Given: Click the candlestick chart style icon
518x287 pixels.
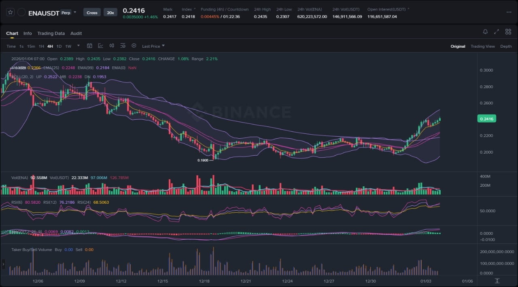Looking at the screenshot, I should [x=112, y=46].
